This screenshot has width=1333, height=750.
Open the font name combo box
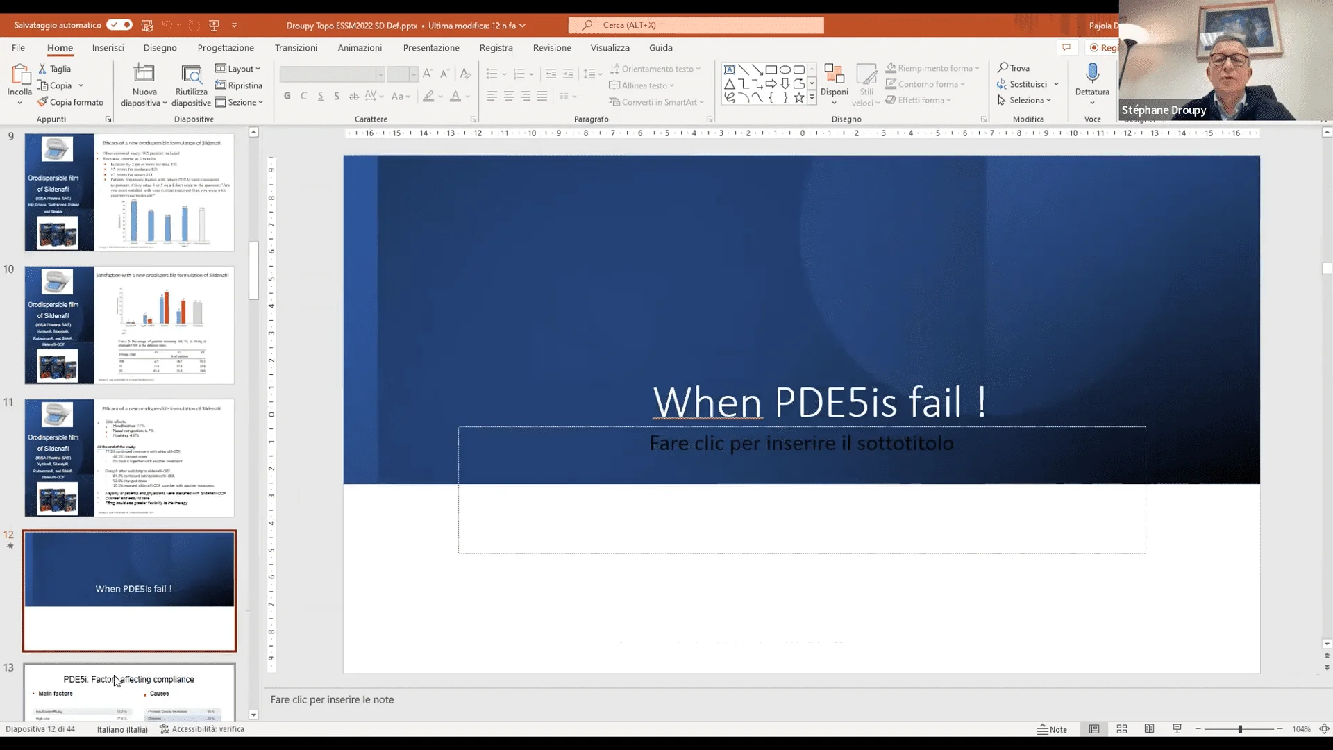point(332,74)
